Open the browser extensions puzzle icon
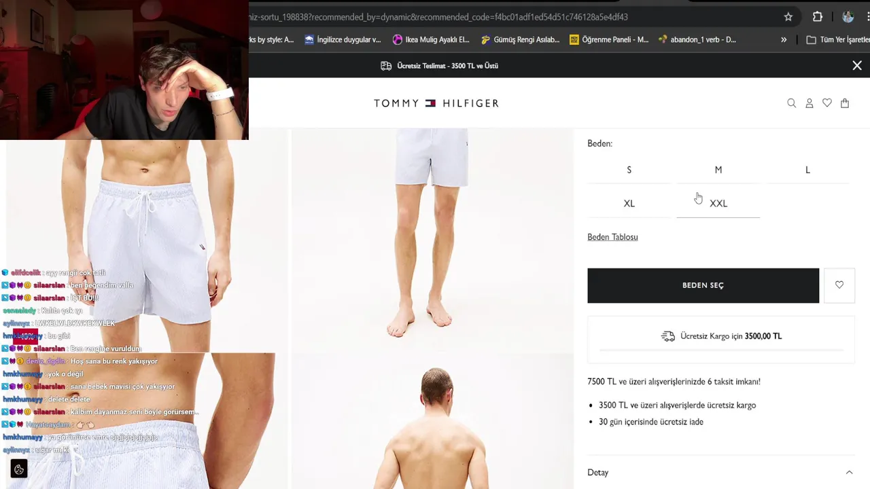Screen dimensions: 870x489 tap(818, 17)
